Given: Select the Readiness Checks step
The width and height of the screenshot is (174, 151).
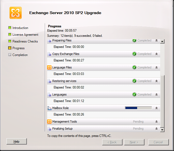Looking at the screenshot, I should (25, 41).
